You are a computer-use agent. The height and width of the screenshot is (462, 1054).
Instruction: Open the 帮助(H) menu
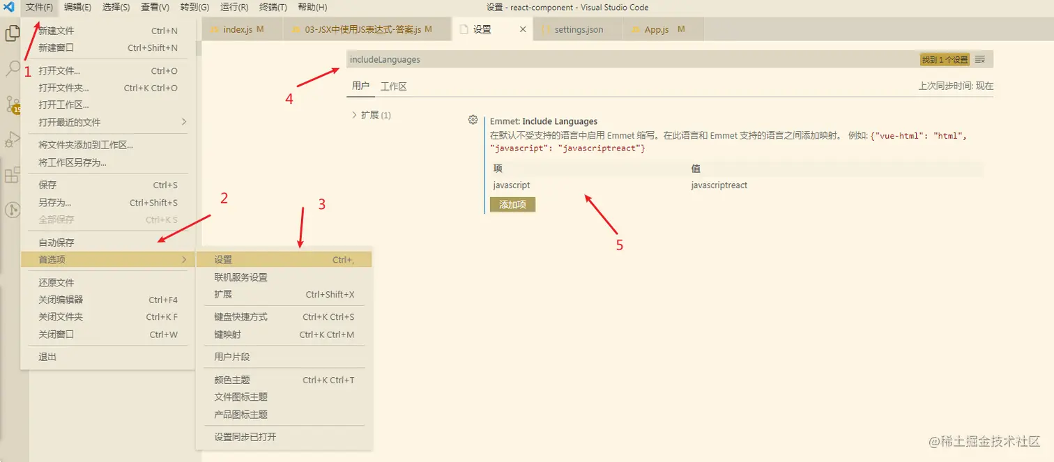[x=312, y=8]
